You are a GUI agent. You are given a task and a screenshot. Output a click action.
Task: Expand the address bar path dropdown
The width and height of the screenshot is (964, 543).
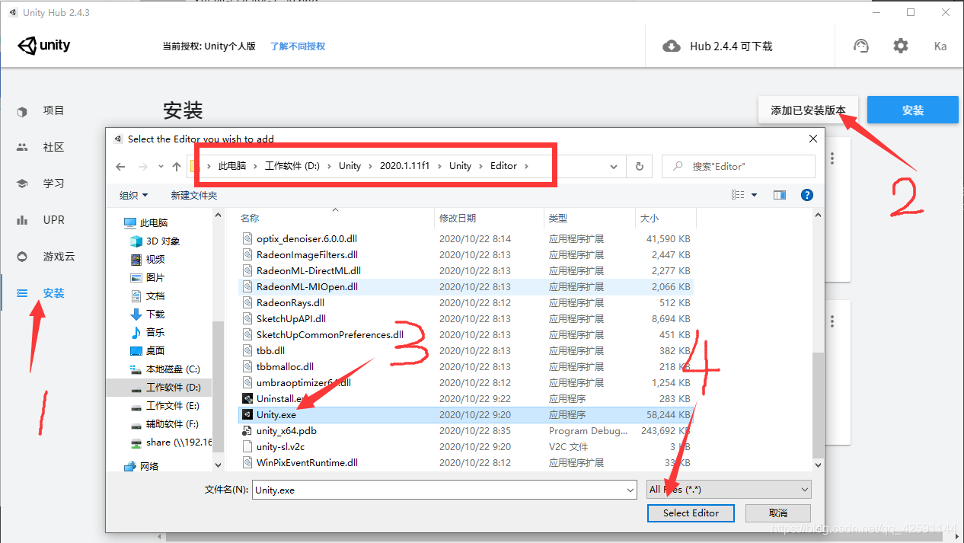(x=614, y=166)
